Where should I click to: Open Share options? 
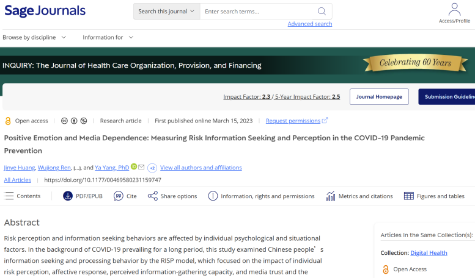[x=172, y=196]
